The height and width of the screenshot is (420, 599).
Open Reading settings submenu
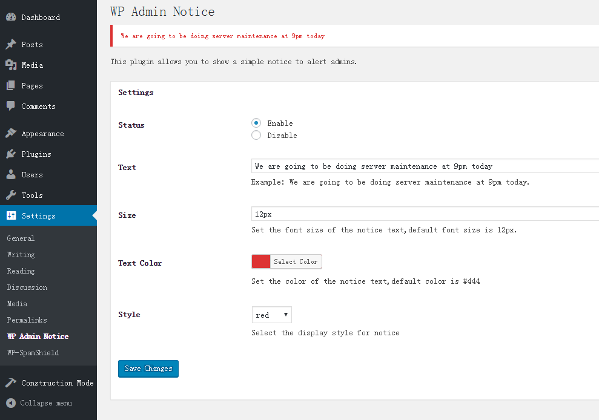(x=21, y=271)
